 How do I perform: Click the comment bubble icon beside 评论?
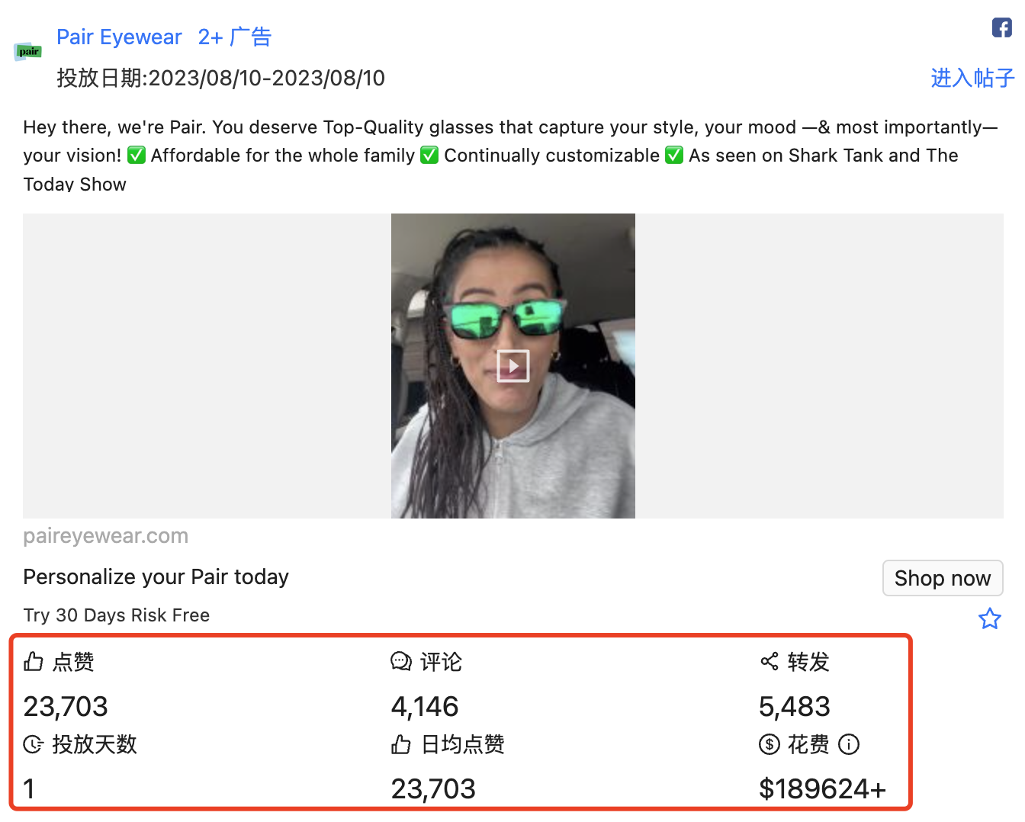(401, 661)
